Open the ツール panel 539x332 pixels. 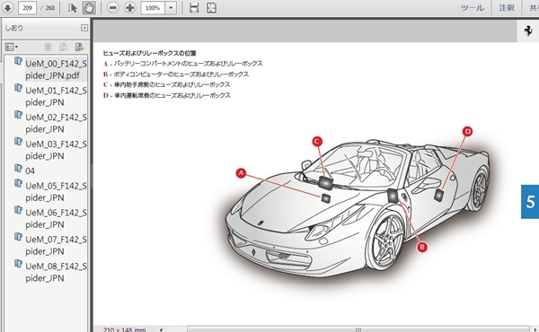coord(473,7)
